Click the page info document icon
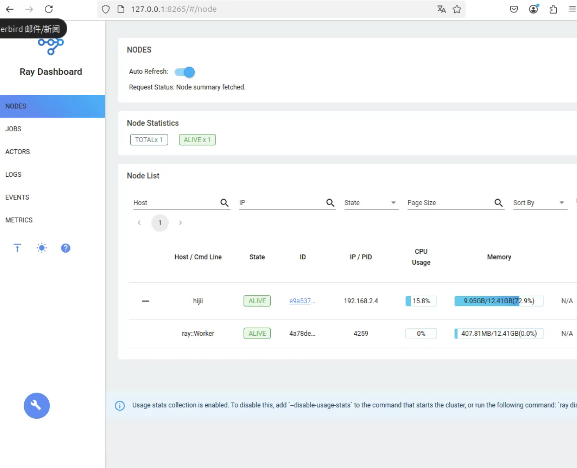 pos(121,9)
